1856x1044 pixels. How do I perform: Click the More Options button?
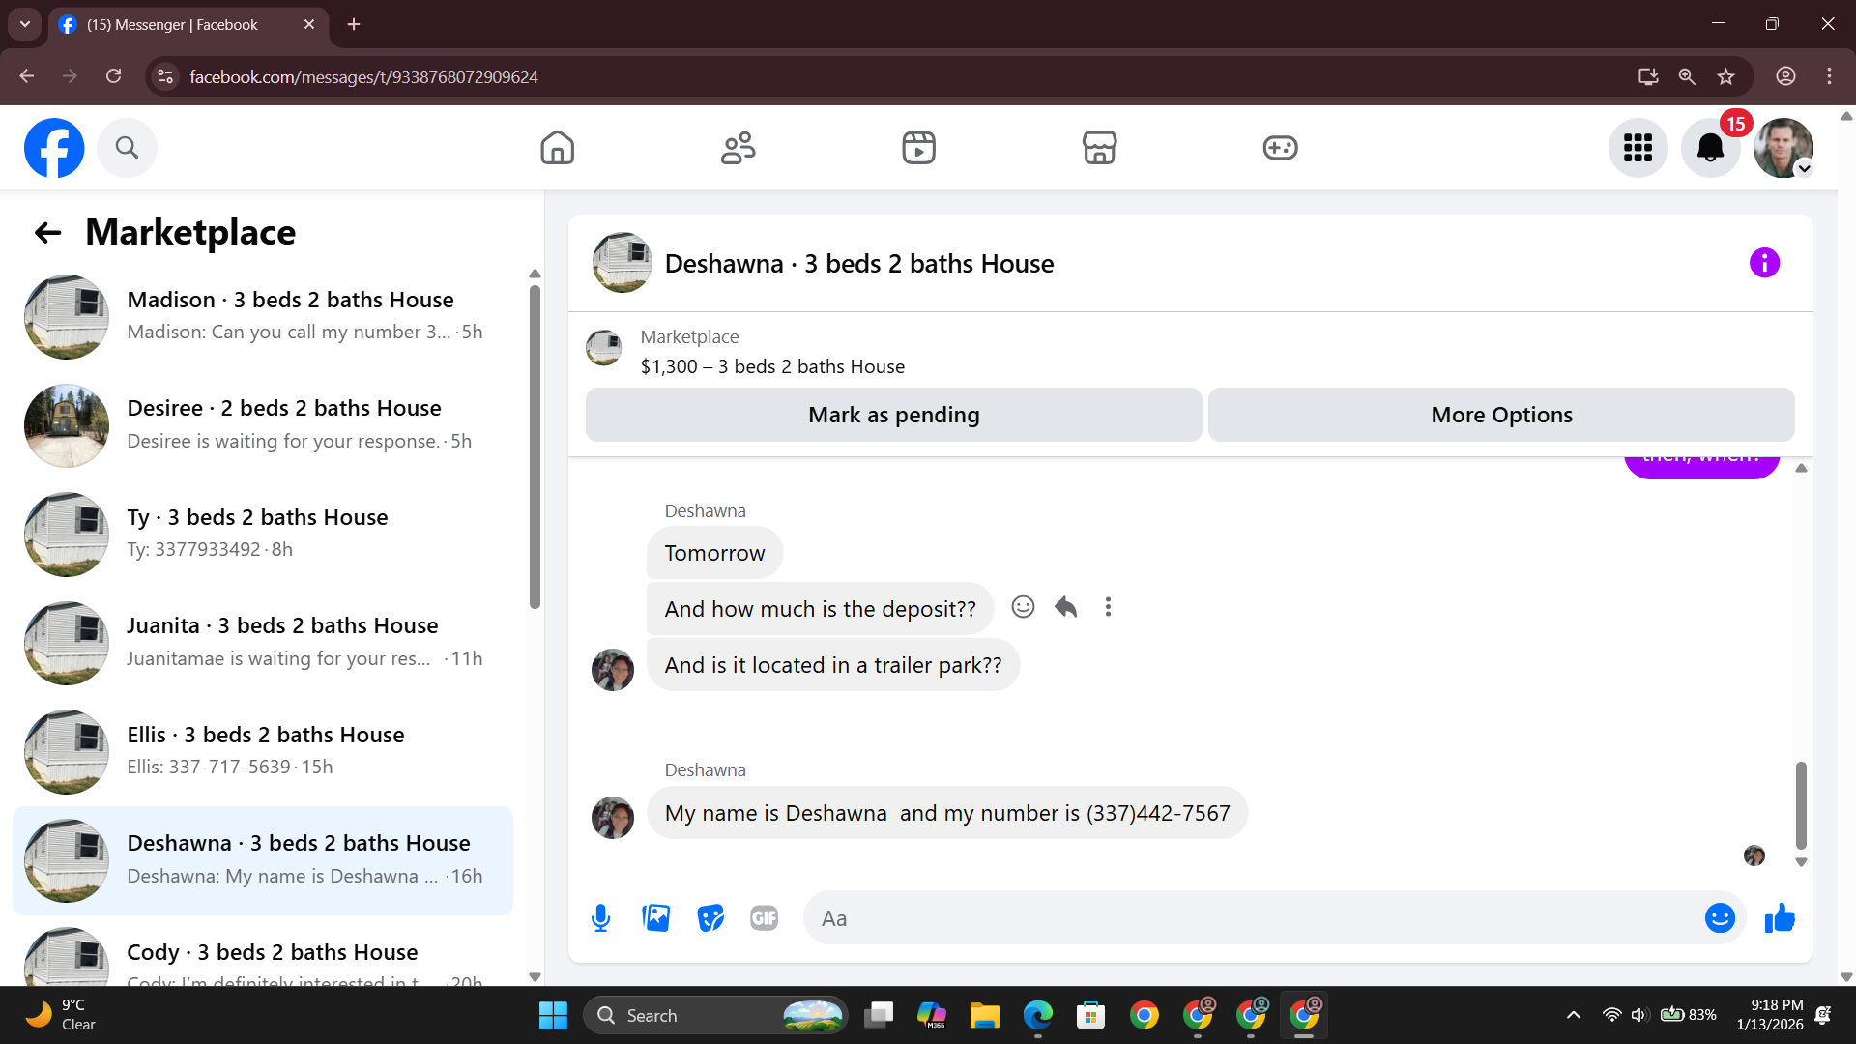click(1501, 415)
